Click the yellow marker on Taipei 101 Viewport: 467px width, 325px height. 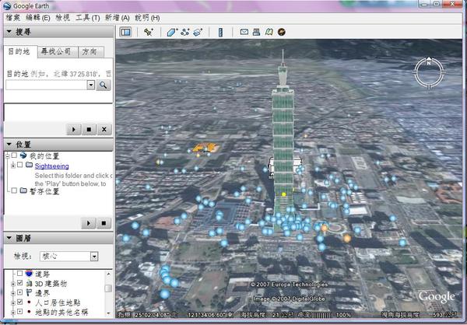(x=284, y=194)
